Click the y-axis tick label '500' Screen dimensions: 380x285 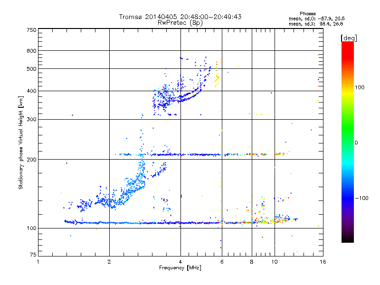click(31, 69)
